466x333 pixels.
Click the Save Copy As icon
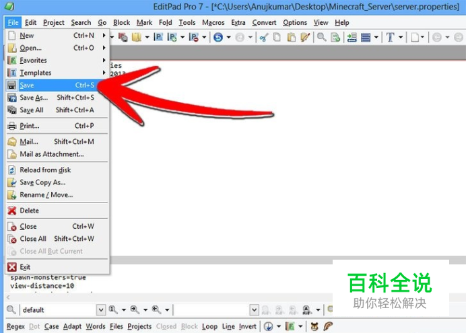pyautogui.click(x=12, y=182)
